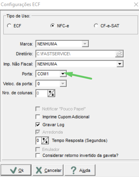The width and height of the screenshot is (139, 177).
Task: Check Considerar retorno invertido da gaveta
Action: 38,155
